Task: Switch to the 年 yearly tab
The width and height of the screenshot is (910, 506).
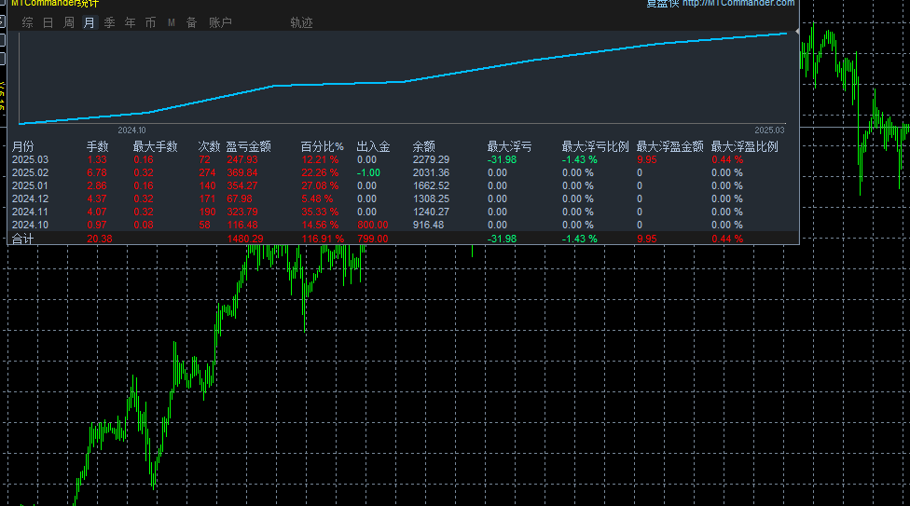Action: (x=130, y=22)
